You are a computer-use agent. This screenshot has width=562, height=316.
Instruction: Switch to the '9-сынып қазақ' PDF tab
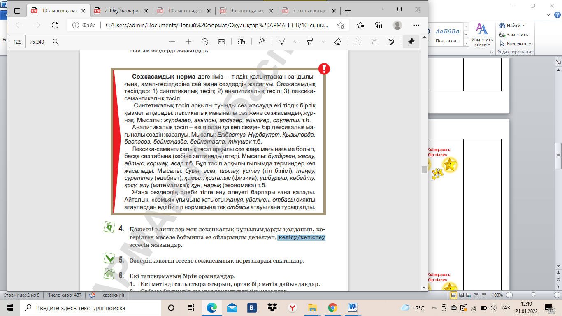(x=246, y=11)
